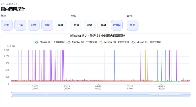Viewport: 196px width, 107px height.
Task: Click the 05/29 04:00 axis label
Action: pos(98,88)
